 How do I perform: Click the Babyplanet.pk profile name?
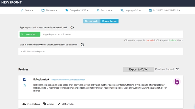[41, 79]
